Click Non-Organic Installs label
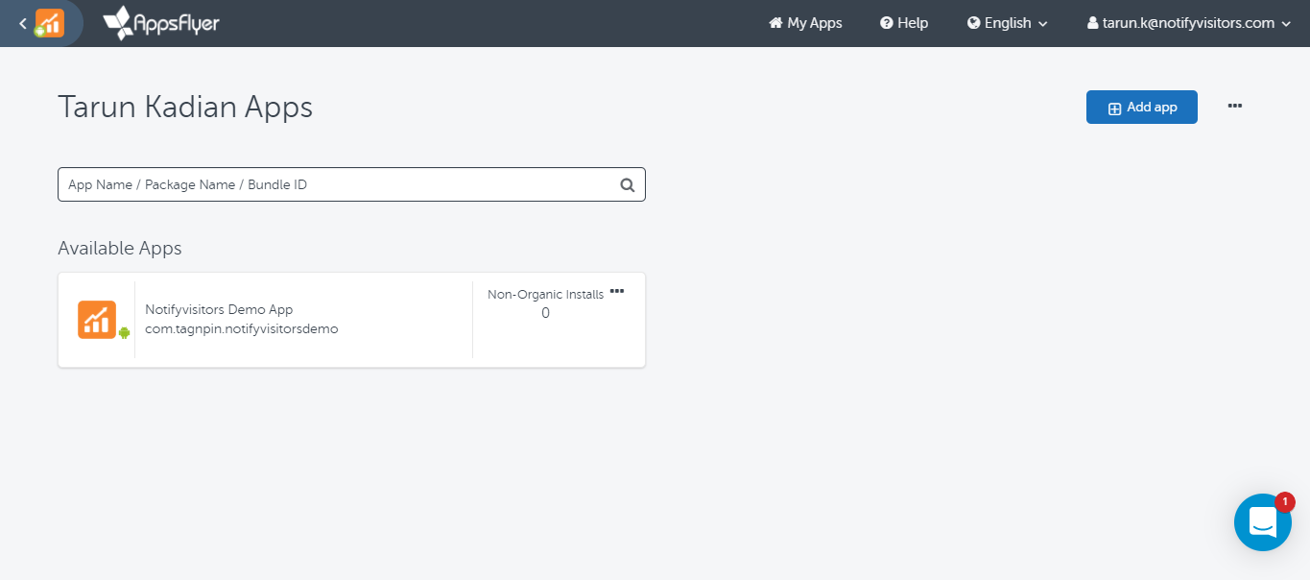This screenshot has width=1310, height=580. pos(546,295)
